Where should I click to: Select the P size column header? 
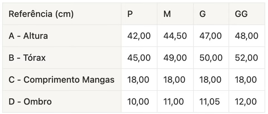point(130,14)
